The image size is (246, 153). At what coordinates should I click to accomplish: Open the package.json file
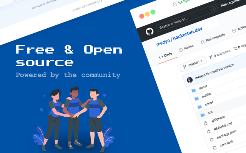coord(226,134)
